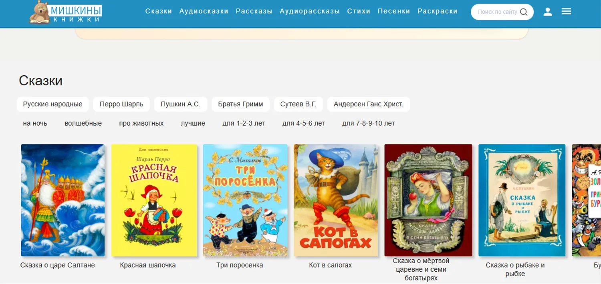The width and height of the screenshot is (601, 284).
Task: Open the user account icon
Action: point(548,12)
